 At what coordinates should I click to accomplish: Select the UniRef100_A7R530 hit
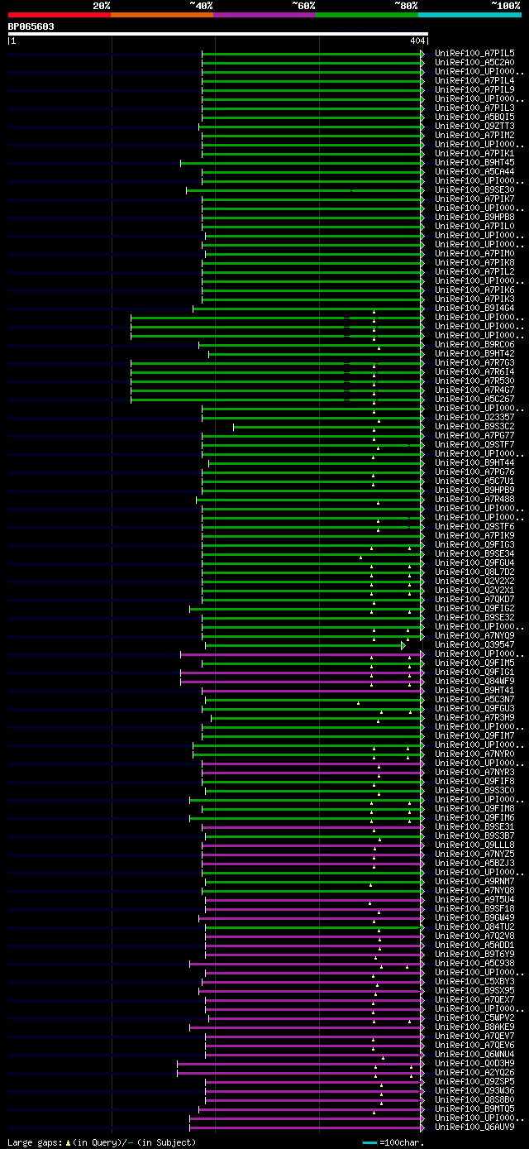pyautogui.click(x=474, y=381)
